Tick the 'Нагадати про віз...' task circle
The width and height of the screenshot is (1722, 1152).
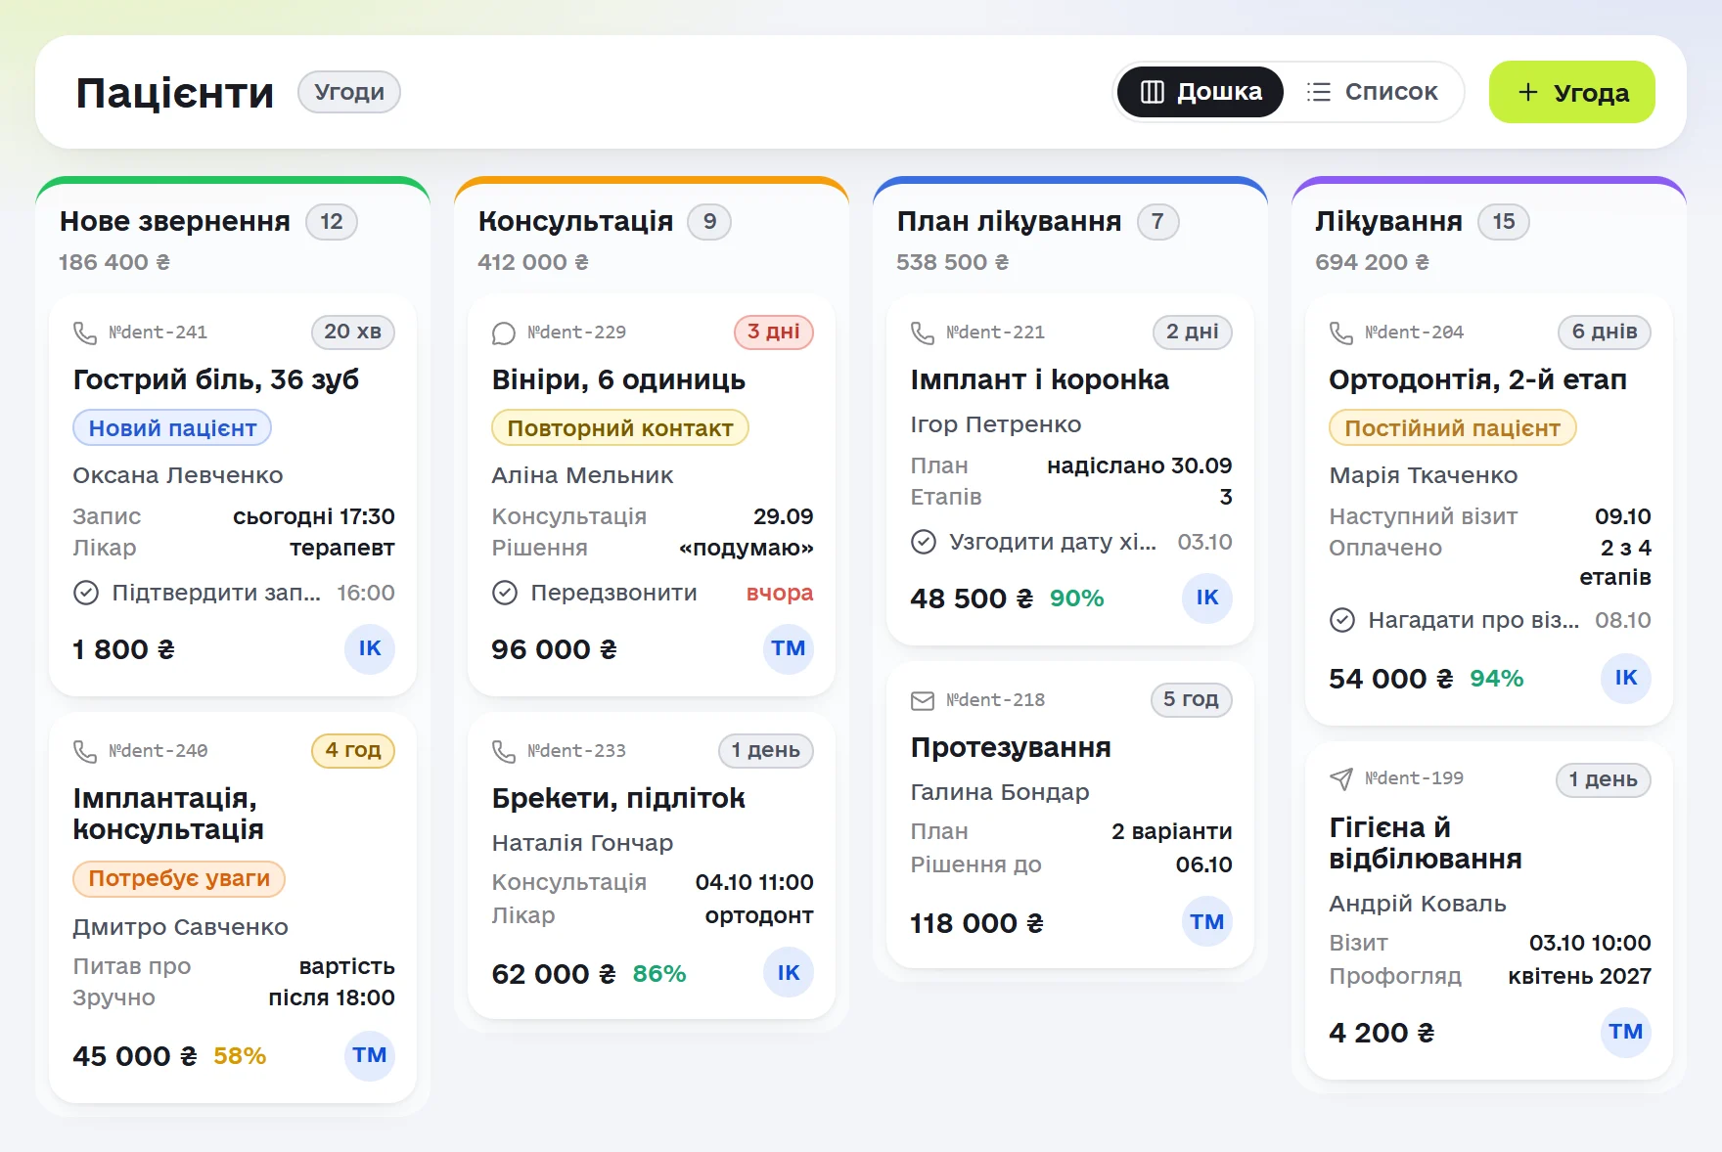[x=1342, y=620]
